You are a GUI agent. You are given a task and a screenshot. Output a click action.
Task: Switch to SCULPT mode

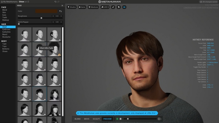[x=96, y=119]
